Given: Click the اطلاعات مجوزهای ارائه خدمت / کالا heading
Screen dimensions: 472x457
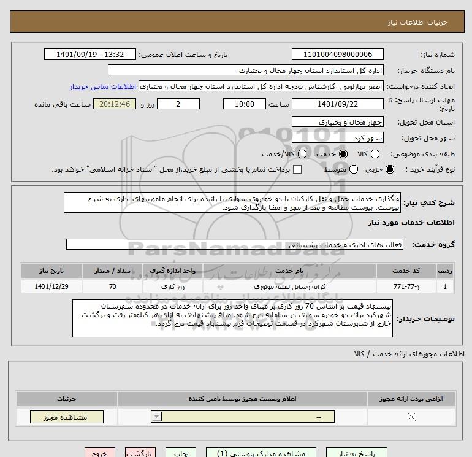Looking at the screenshot, I should 409,354.
